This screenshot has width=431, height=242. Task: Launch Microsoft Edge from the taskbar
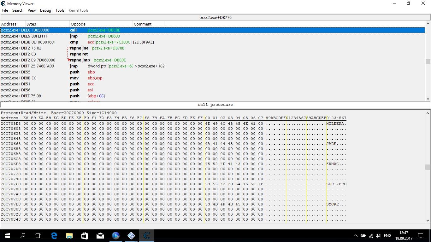click(54, 235)
